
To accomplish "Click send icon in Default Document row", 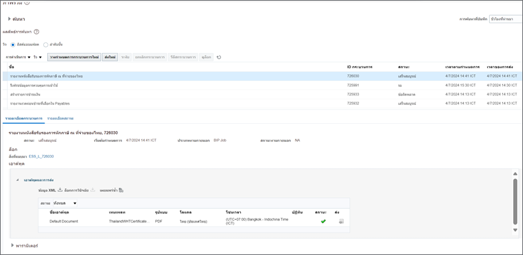I will 341,221.
